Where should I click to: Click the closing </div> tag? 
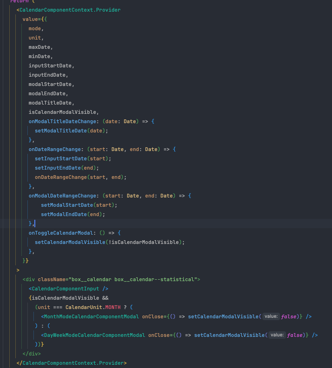(x=32, y=354)
